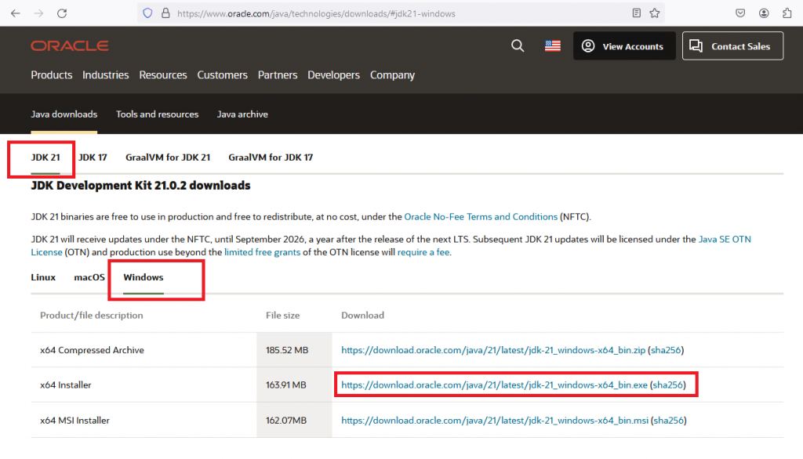Switch to the JDK 17 tab
This screenshot has height=459, width=803.
click(x=93, y=157)
